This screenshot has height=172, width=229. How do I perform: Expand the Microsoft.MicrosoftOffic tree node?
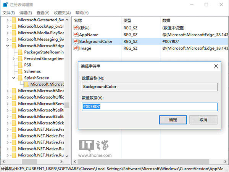click(x=8, y=97)
